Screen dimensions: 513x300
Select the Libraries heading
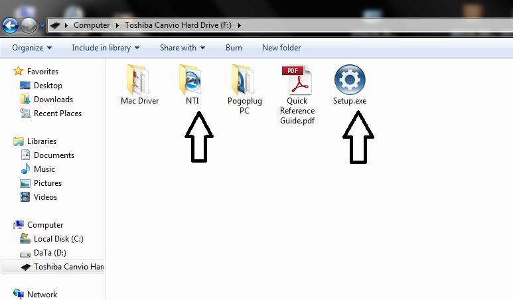tap(42, 141)
